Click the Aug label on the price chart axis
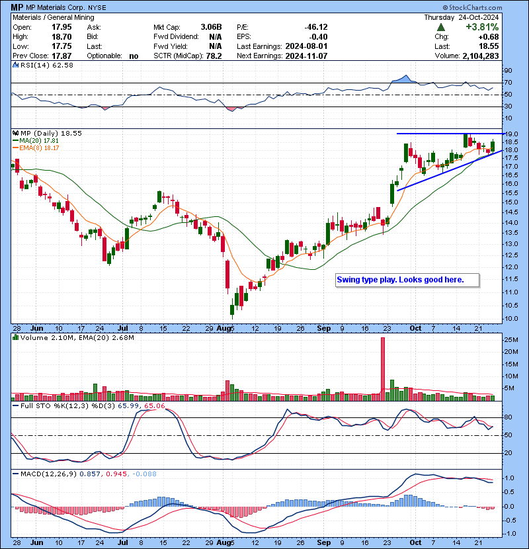This screenshot has height=549, width=529. (x=225, y=327)
